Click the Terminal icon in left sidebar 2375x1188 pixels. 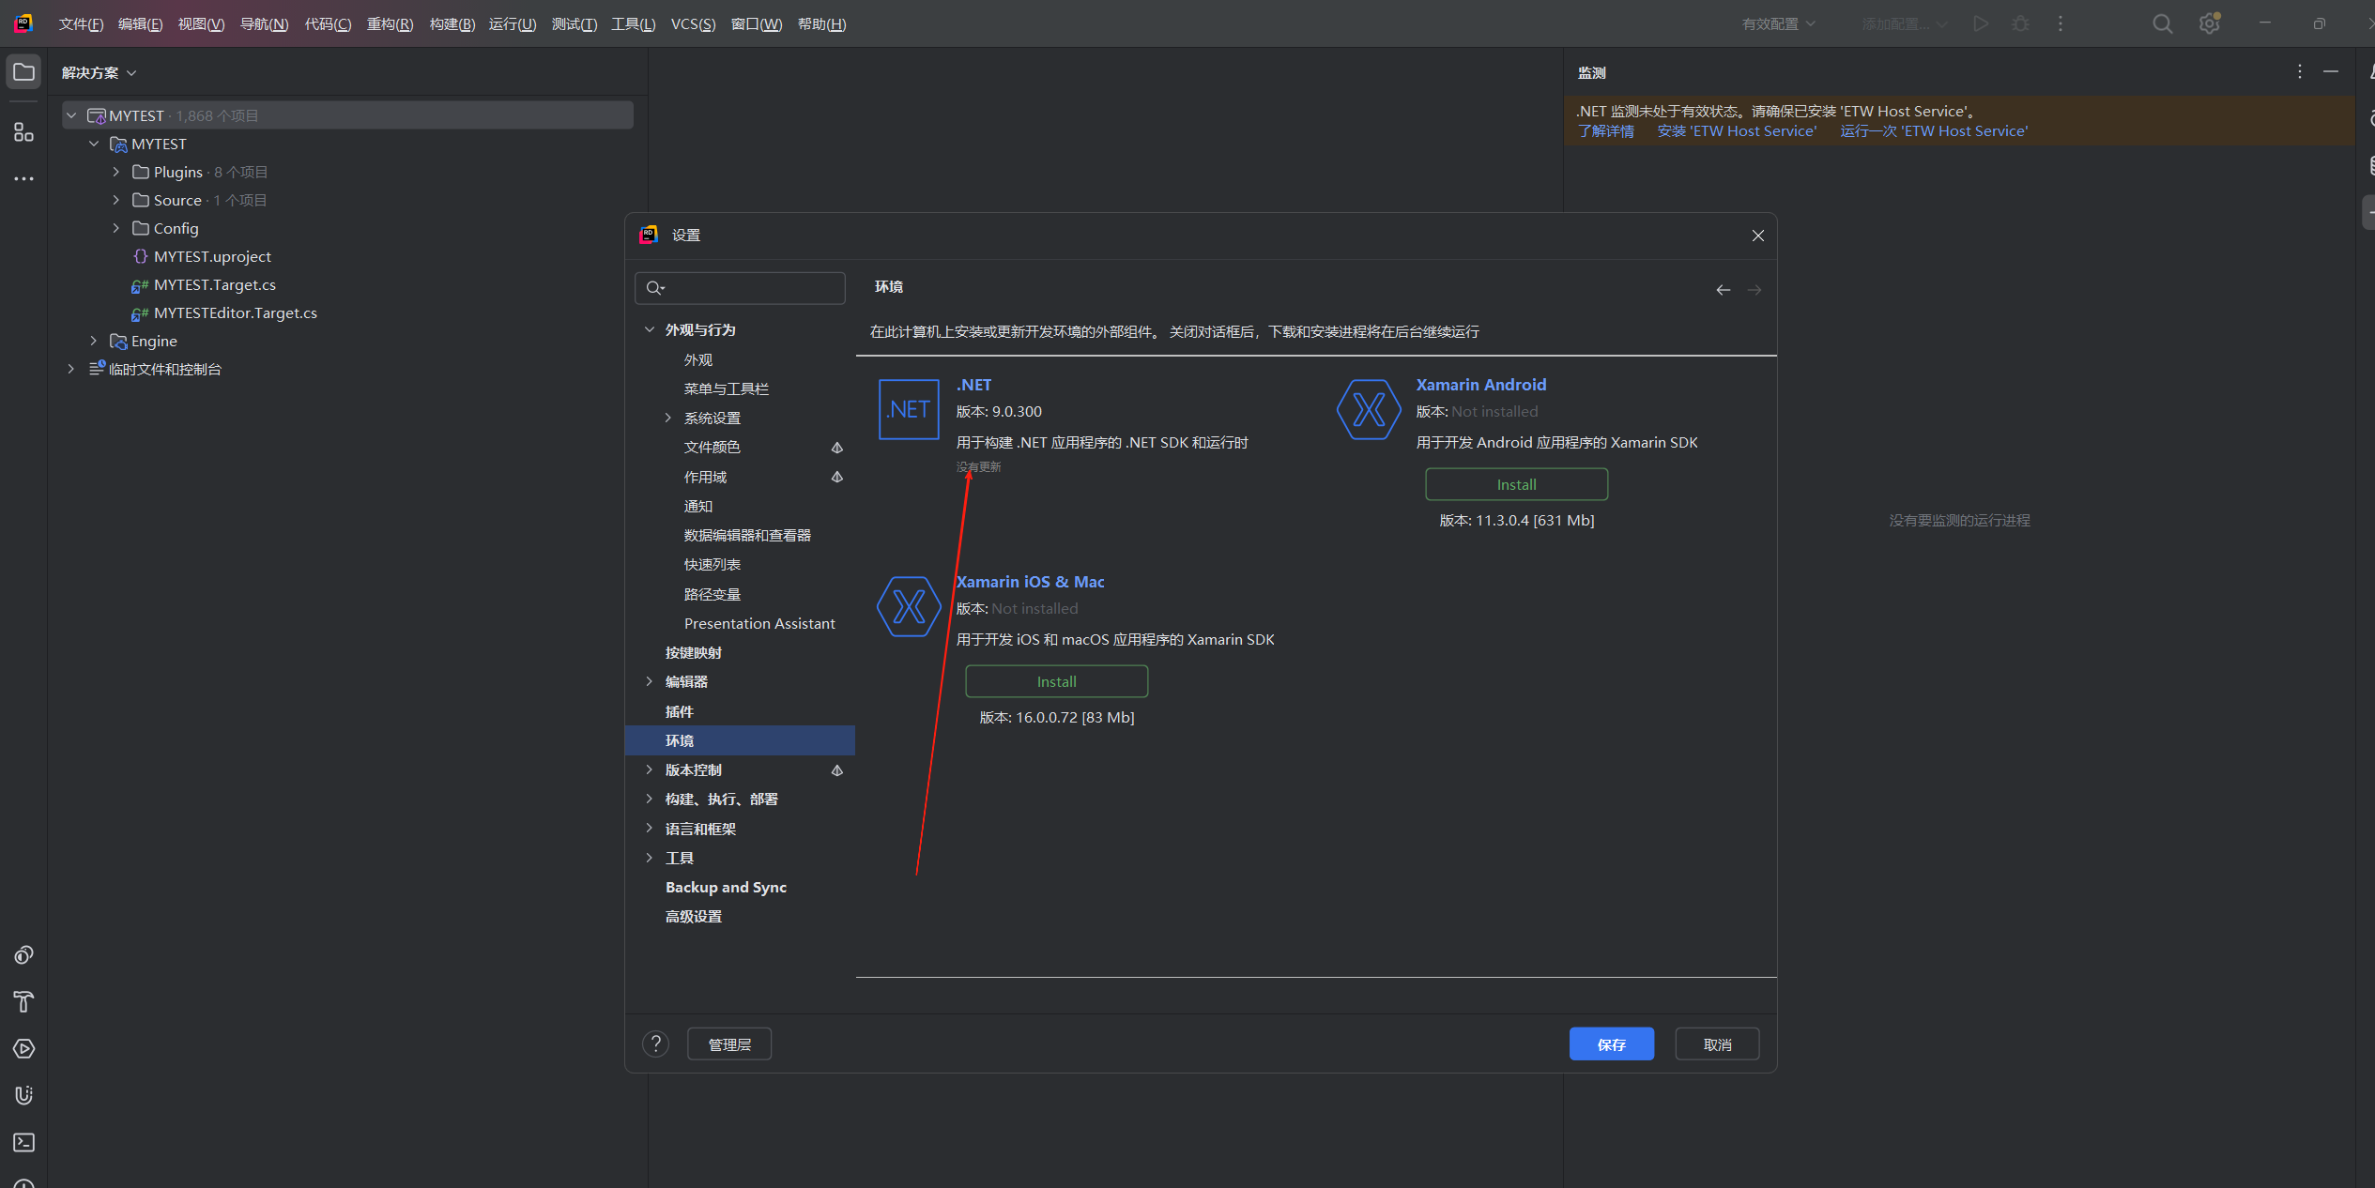click(23, 1142)
